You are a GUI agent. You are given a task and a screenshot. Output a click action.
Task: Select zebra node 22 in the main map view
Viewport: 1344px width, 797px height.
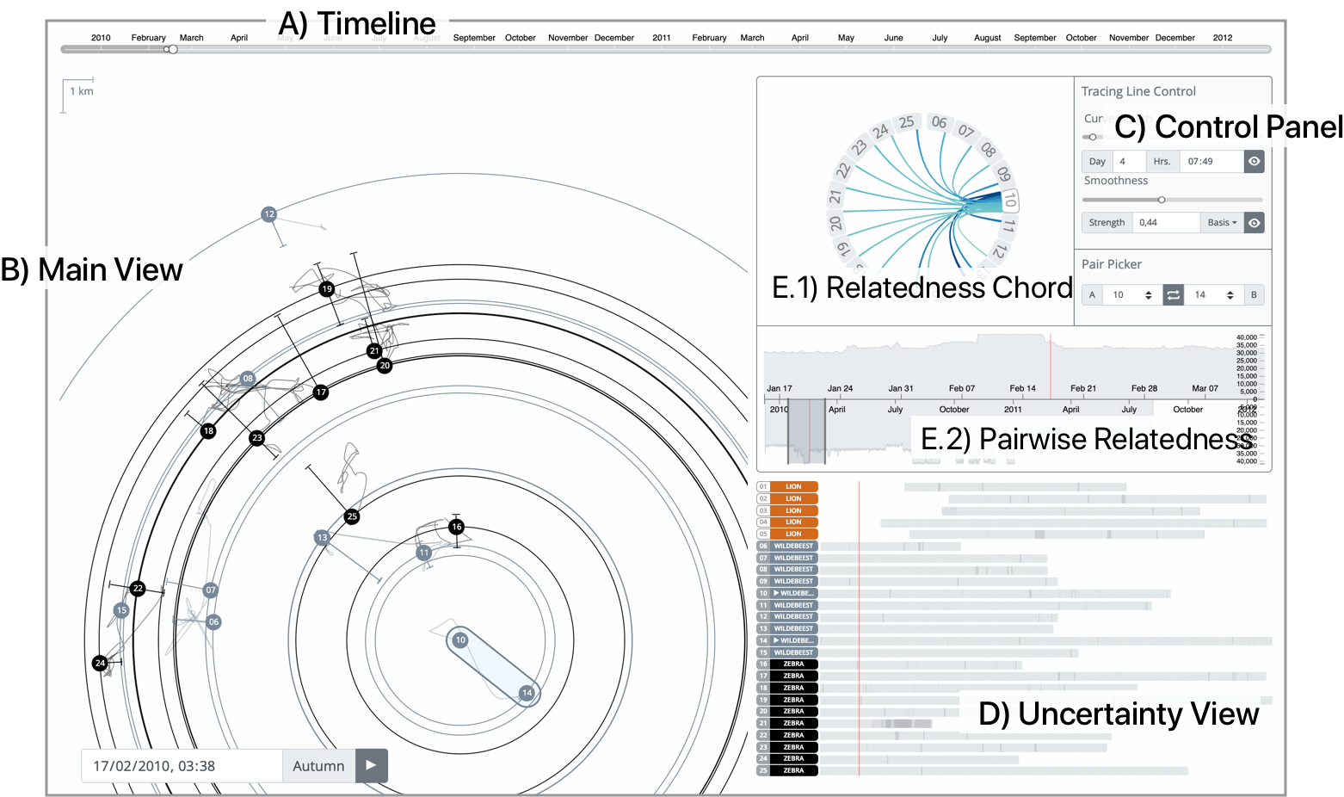138,589
